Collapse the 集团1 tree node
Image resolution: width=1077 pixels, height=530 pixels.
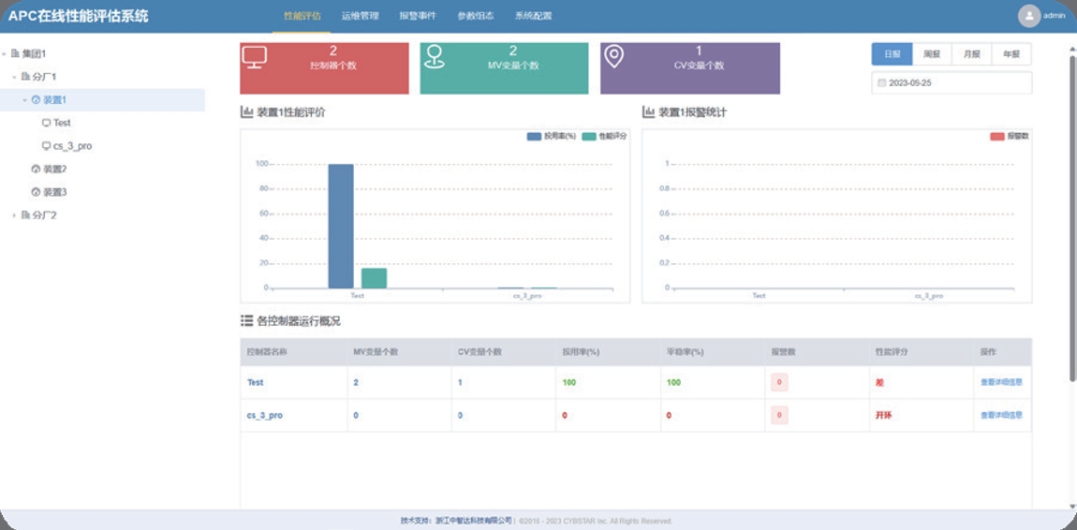click(5, 54)
